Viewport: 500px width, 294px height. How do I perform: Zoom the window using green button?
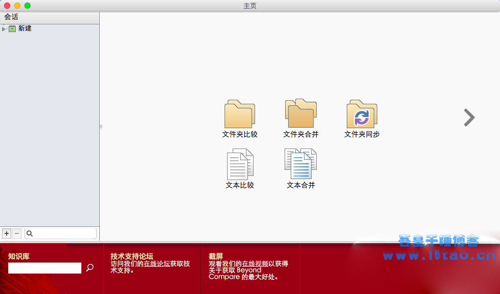click(27, 6)
